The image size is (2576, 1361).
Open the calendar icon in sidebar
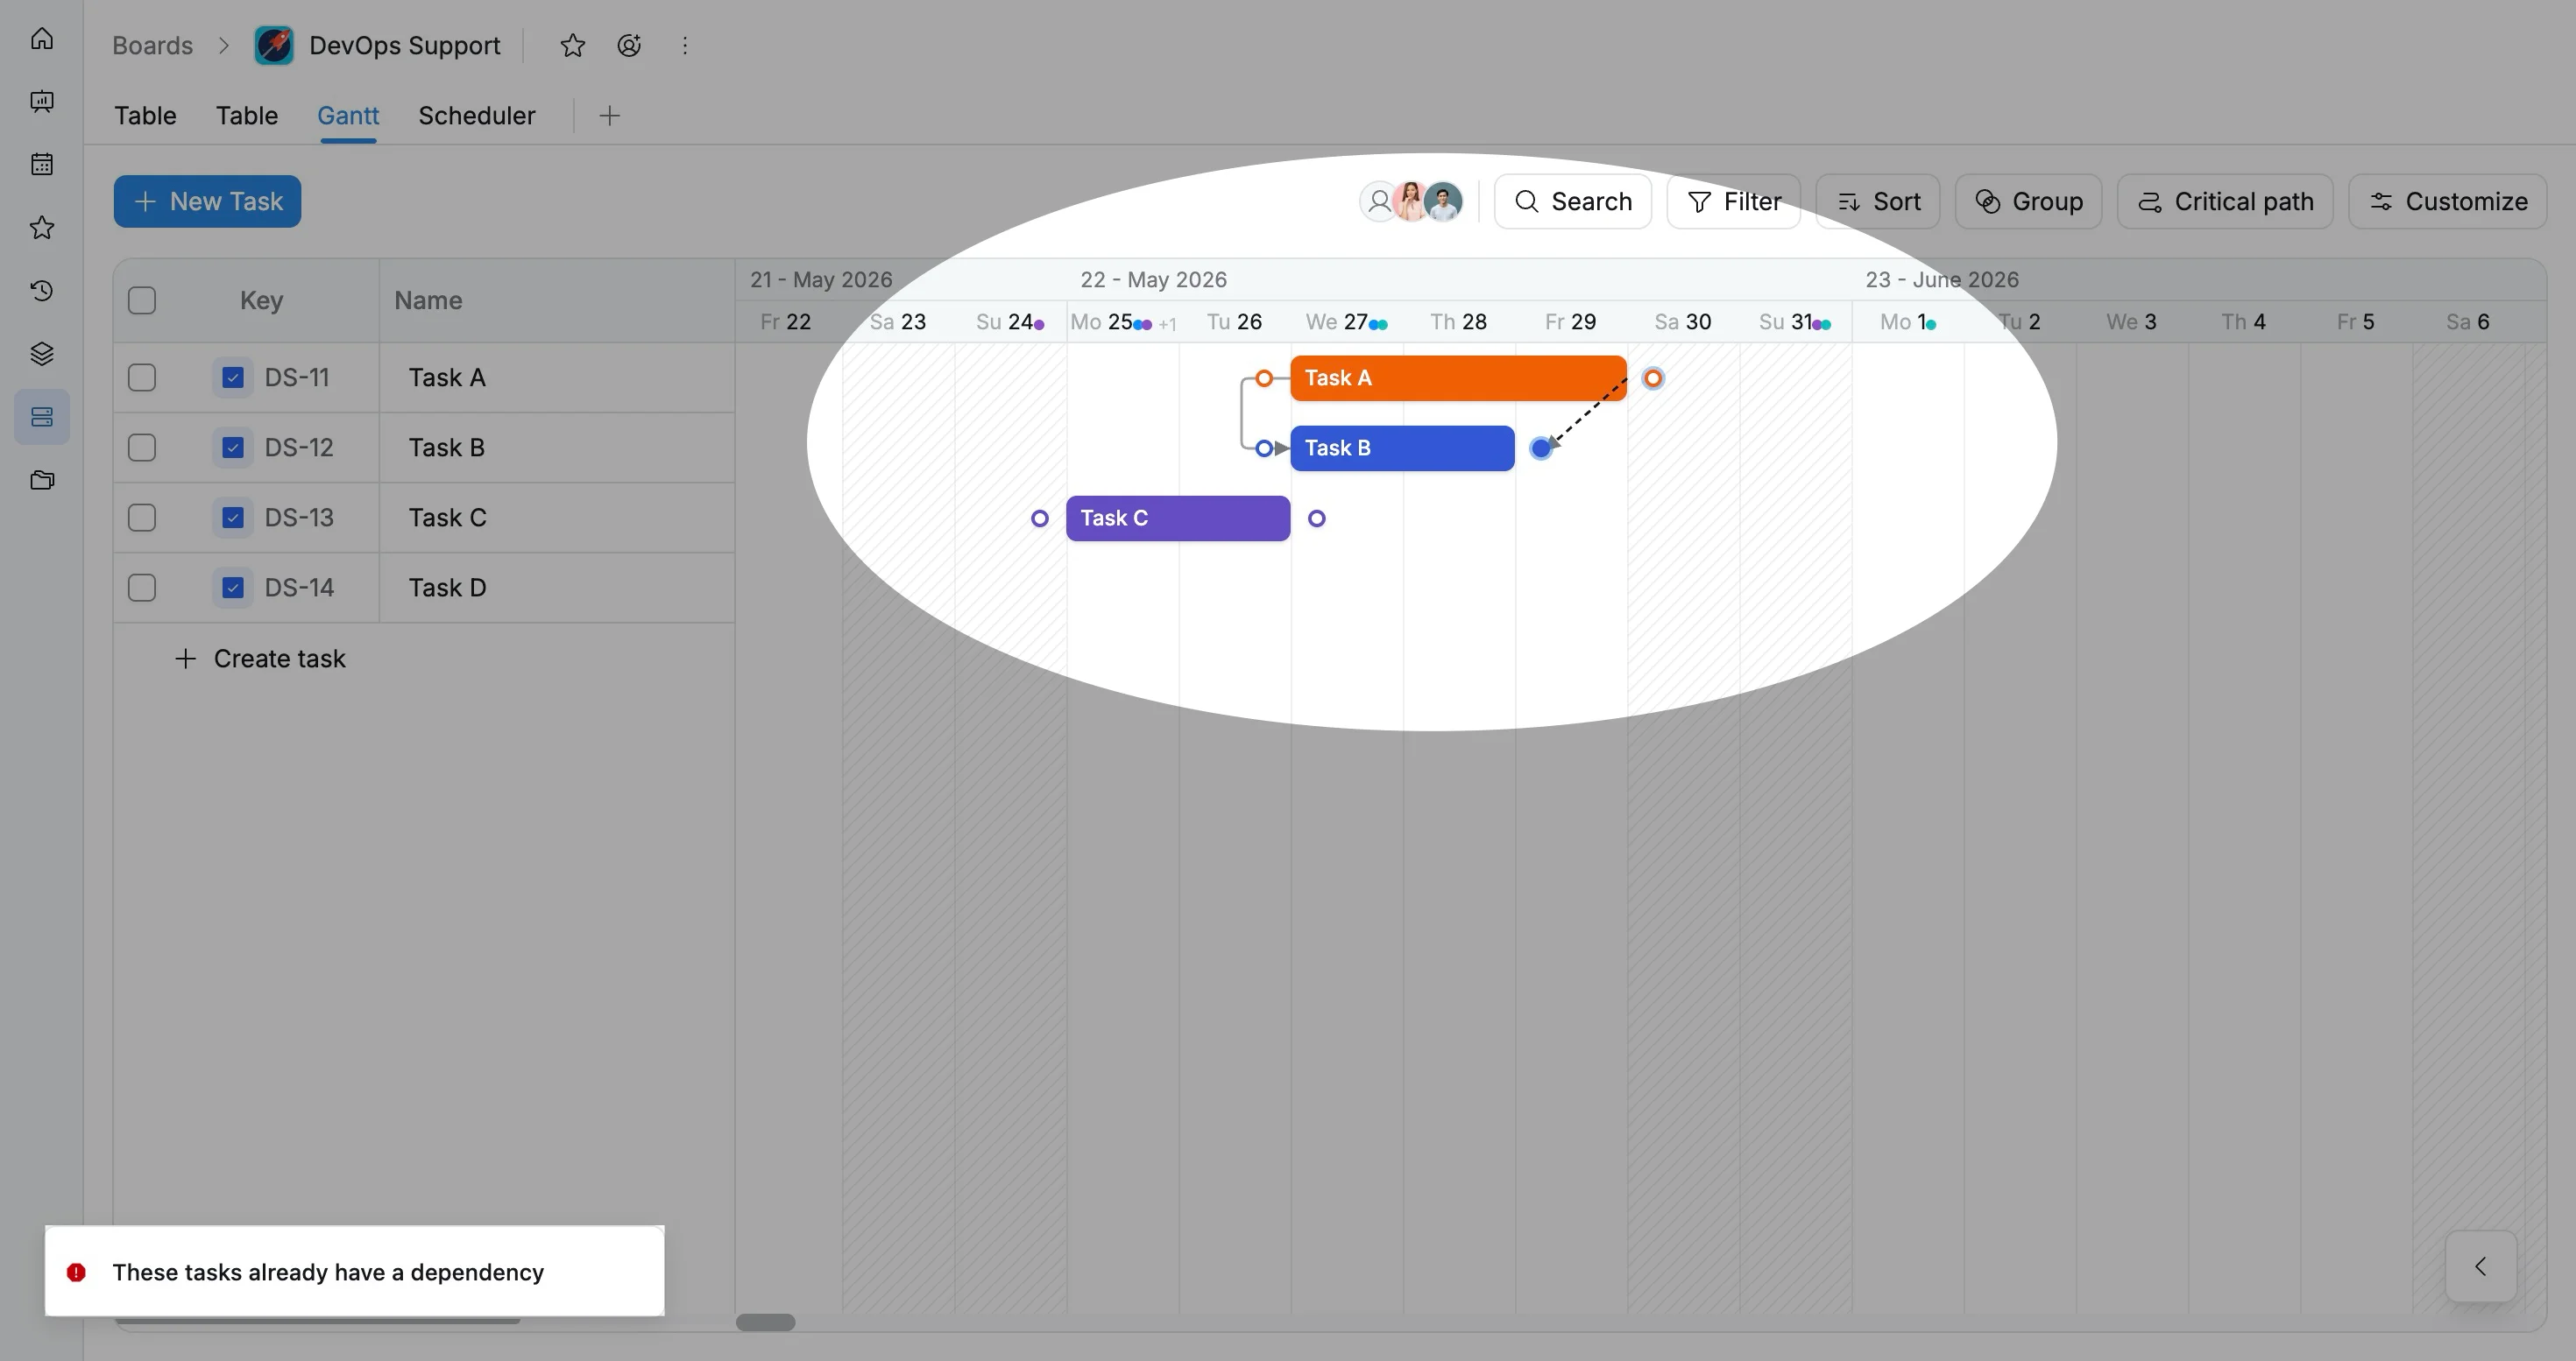pos(42,164)
